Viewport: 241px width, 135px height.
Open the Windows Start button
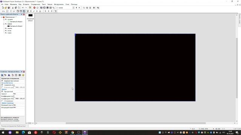(3, 132)
